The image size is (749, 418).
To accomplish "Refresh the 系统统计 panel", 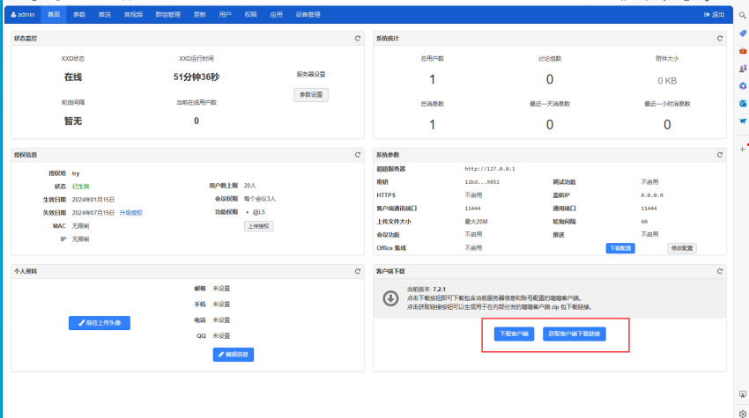I will point(719,39).
